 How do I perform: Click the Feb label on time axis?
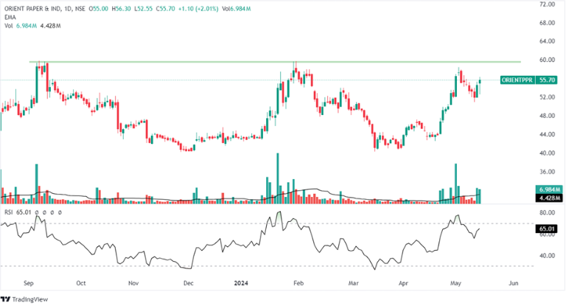(297, 282)
